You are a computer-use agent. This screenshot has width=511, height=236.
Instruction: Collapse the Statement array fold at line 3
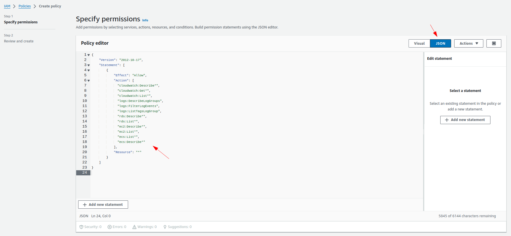89,65
